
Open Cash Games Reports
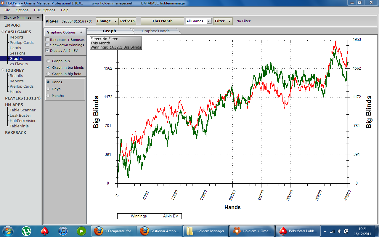(17, 37)
